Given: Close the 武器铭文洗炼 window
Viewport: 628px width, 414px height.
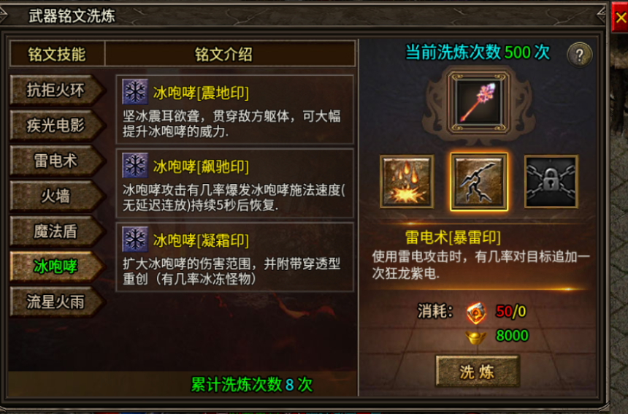Looking at the screenshot, I should tap(621, 18).
